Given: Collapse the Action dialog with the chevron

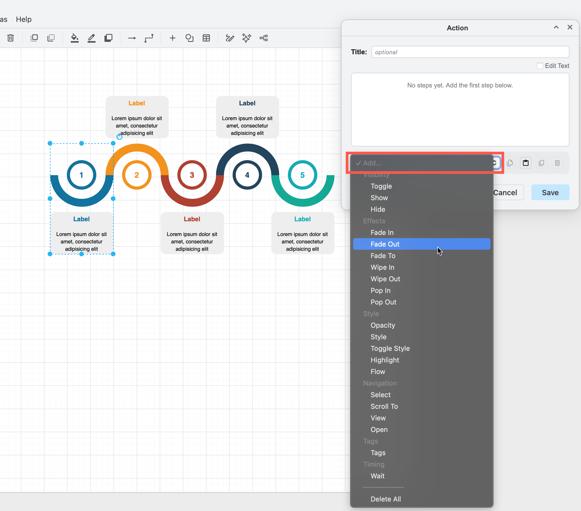Looking at the screenshot, I should [x=556, y=27].
